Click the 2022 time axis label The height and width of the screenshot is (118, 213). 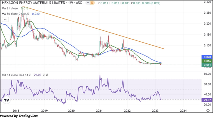pyautogui.click(x=127, y=111)
